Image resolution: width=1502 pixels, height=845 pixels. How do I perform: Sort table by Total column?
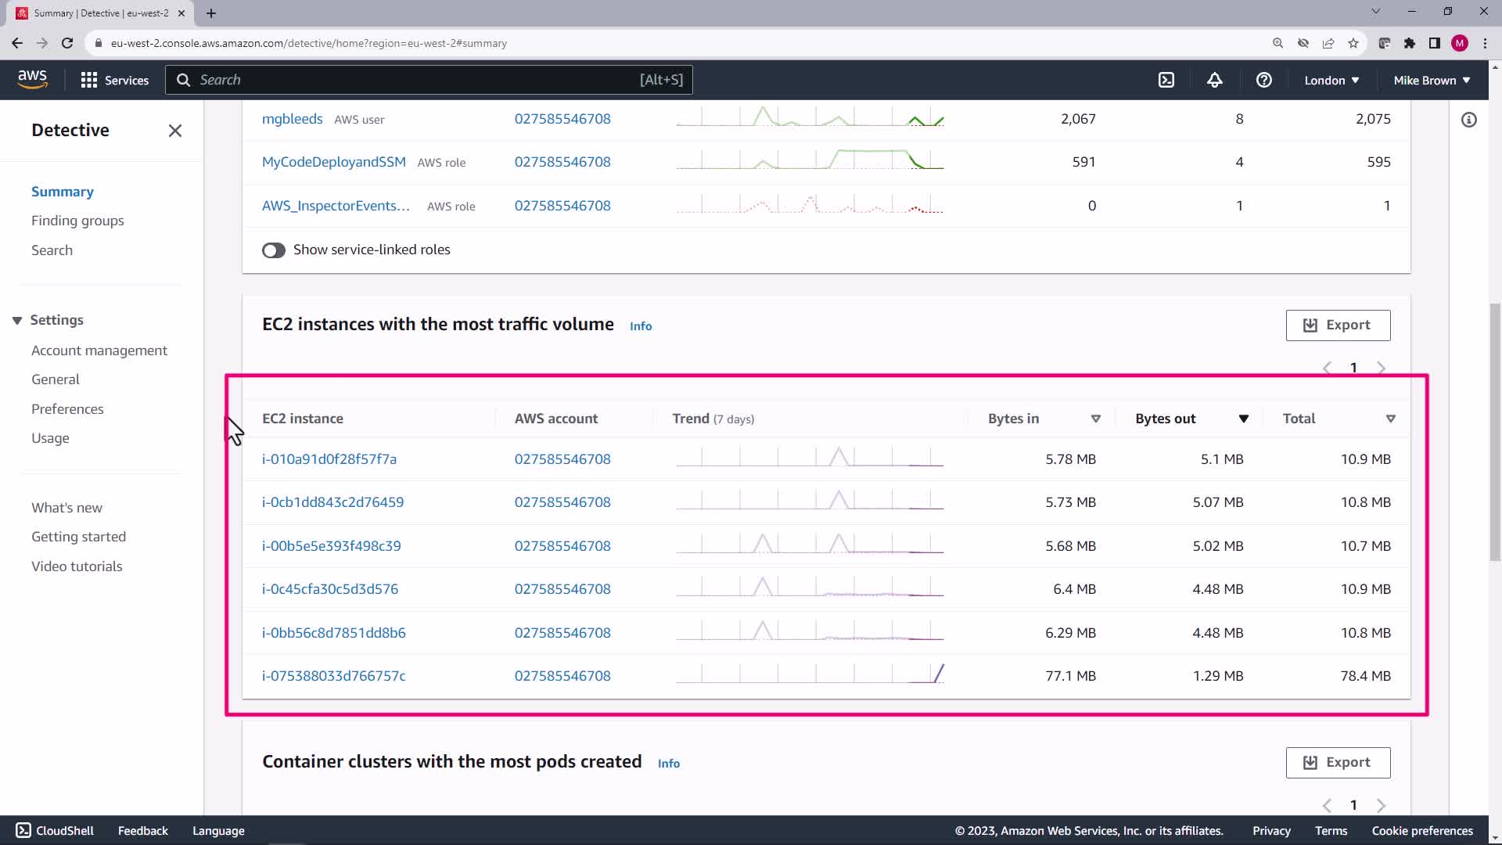click(1390, 419)
